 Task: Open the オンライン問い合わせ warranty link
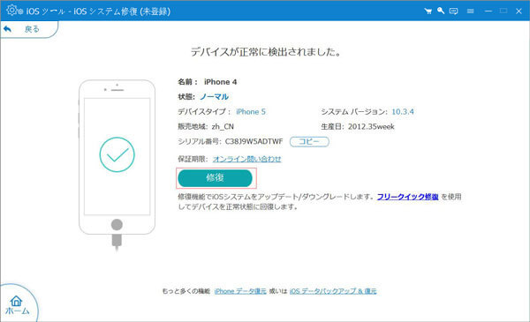tap(246, 159)
